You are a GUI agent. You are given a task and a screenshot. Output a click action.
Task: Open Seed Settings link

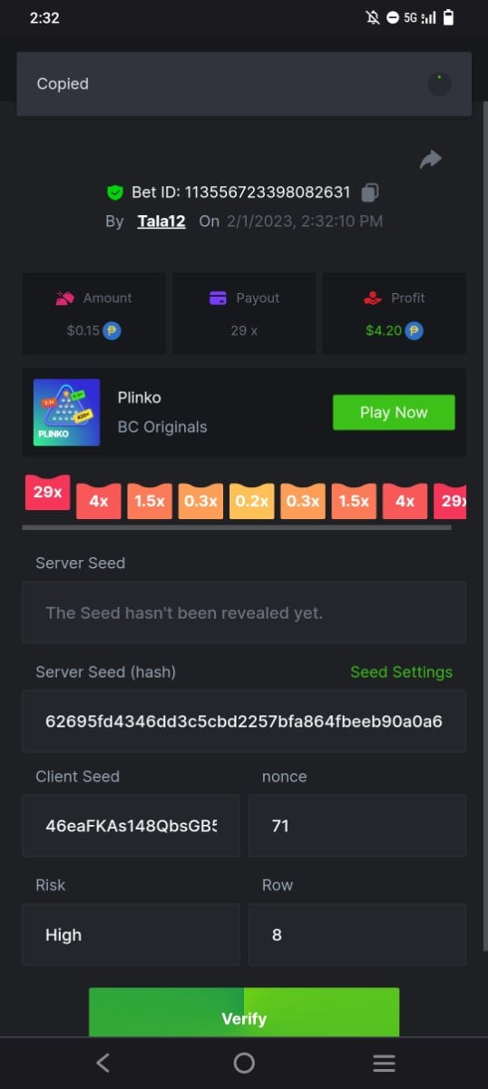click(x=402, y=672)
